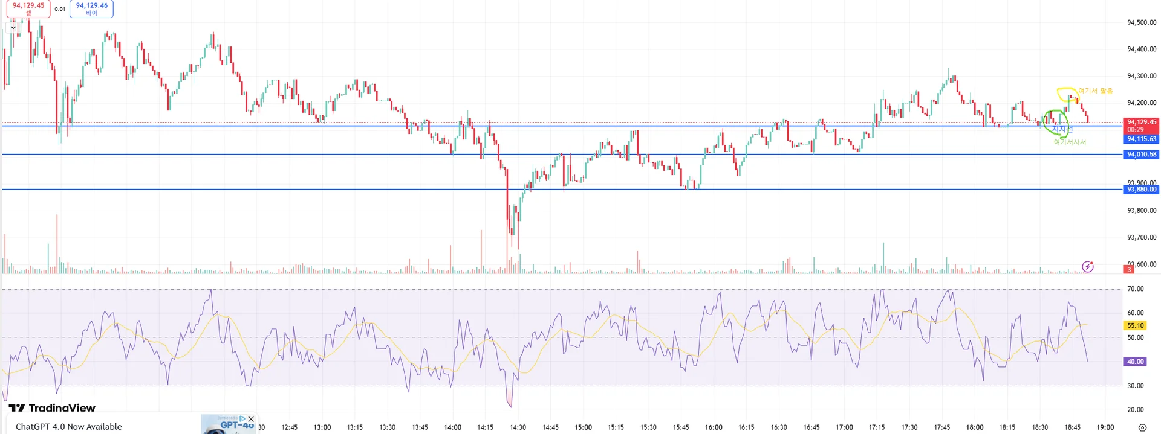Close the ChatGPT ad banner
This screenshot has height=434, width=1161.
pos(251,419)
